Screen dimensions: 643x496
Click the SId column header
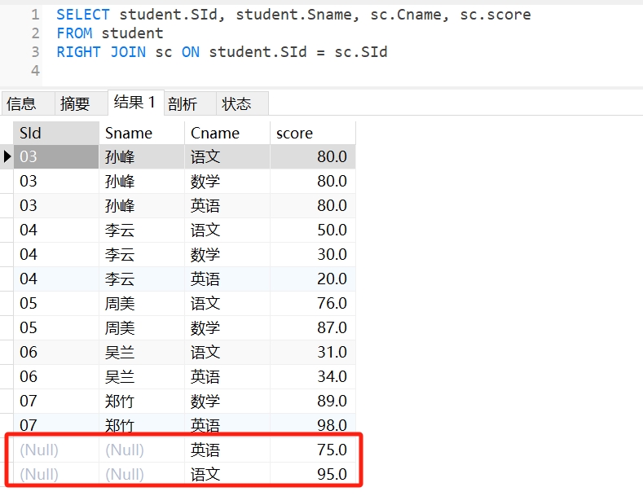[x=55, y=133]
